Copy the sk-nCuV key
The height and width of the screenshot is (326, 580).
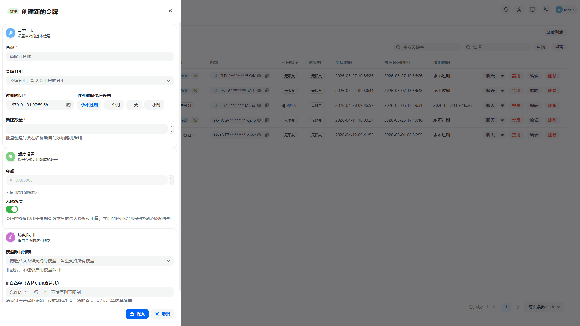(266, 120)
